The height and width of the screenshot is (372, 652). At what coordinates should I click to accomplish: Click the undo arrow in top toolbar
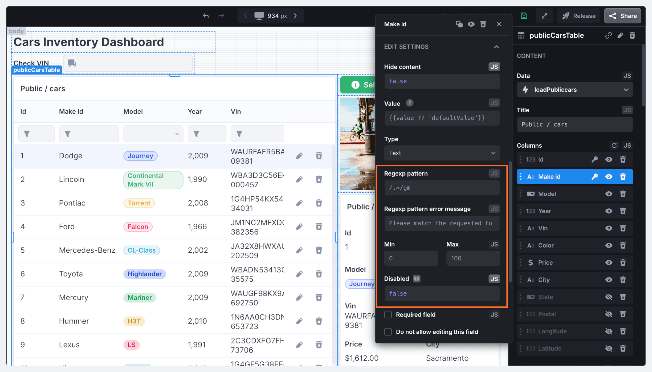[x=206, y=16]
